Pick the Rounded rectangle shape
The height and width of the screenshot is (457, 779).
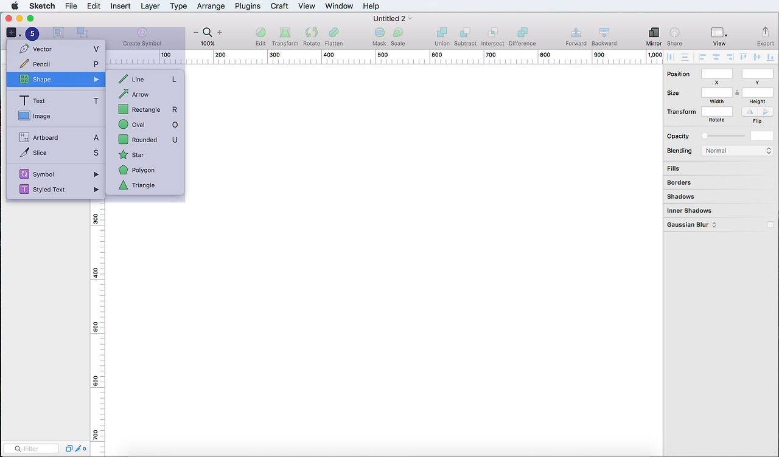(145, 140)
